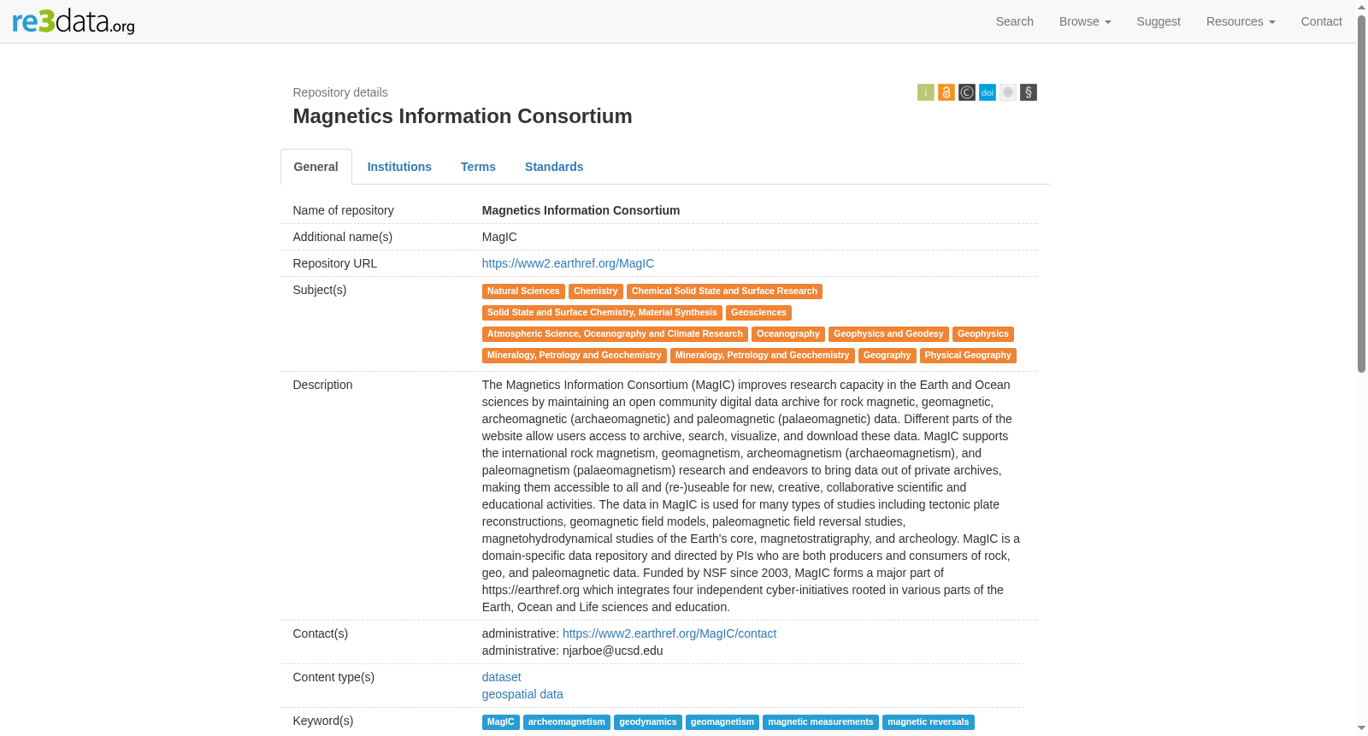Viewport: 1368px width, 736px height.
Task: Click the scrollbar up arrow
Action: click(x=1361, y=6)
